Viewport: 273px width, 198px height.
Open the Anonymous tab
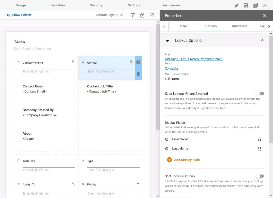pos(172,5)
